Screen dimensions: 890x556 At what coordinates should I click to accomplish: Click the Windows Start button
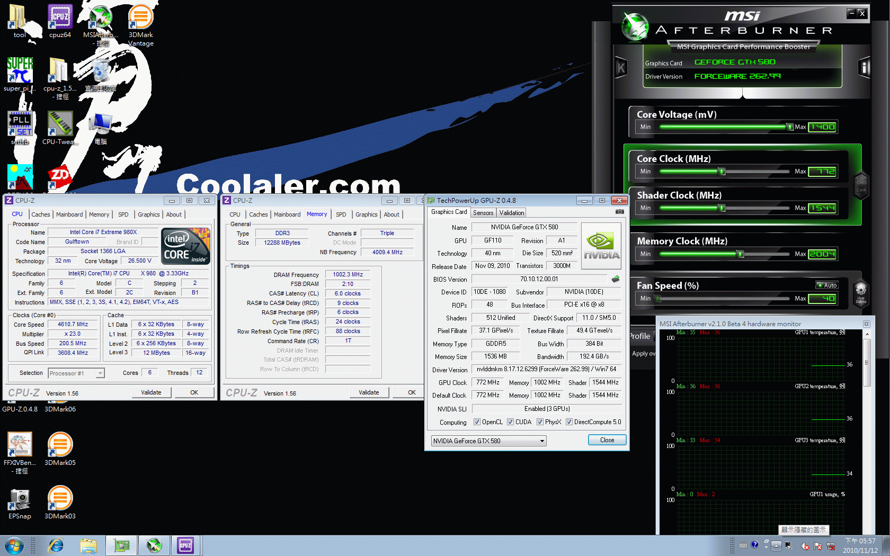pos(14,545)
